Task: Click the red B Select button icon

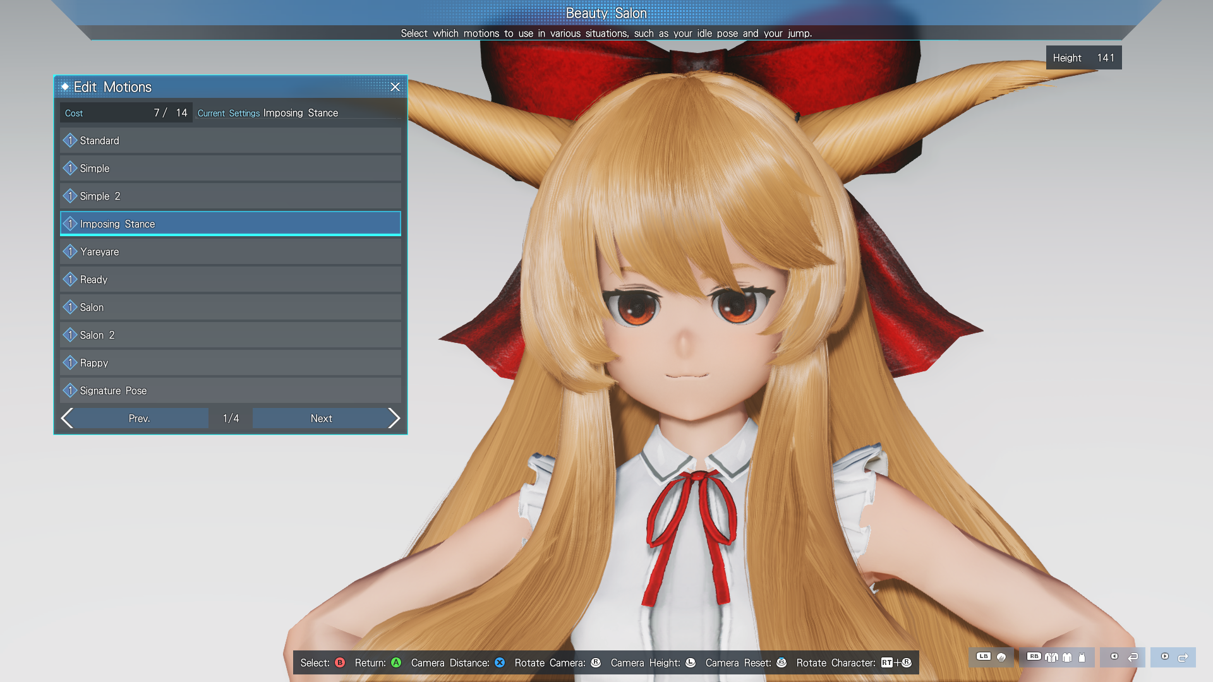Action: coord(340,662)
